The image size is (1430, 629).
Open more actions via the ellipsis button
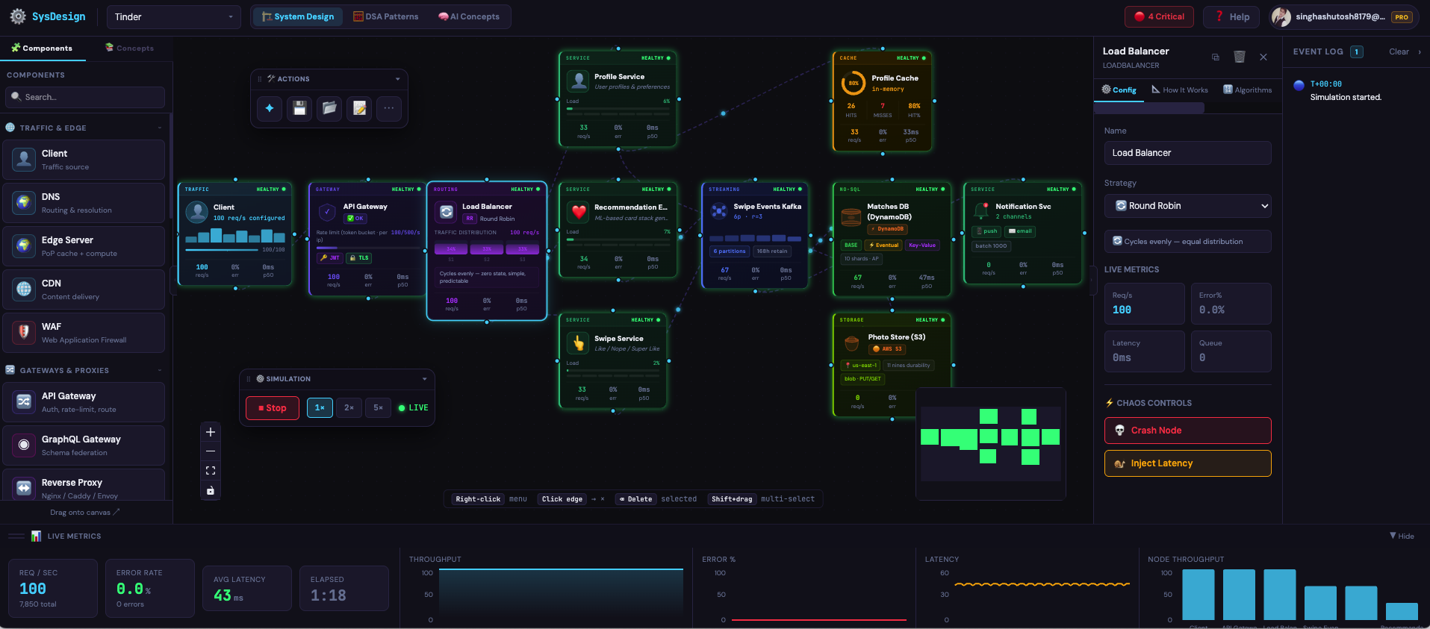(x=389, y=108)
